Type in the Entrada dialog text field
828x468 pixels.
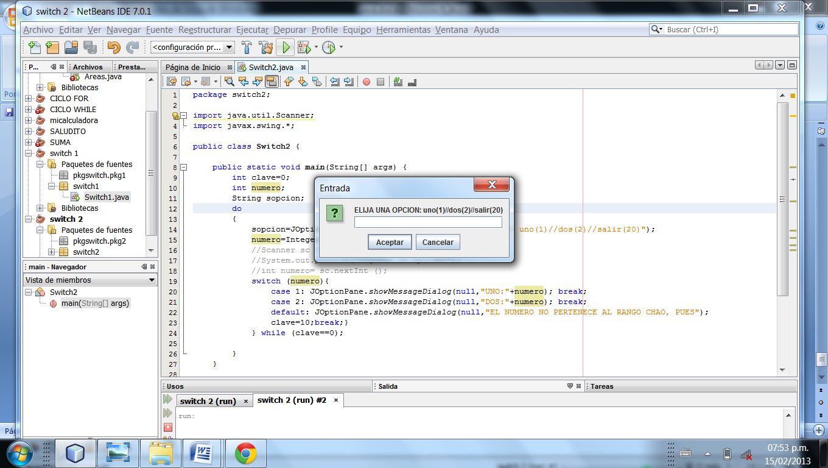(427, 222)
